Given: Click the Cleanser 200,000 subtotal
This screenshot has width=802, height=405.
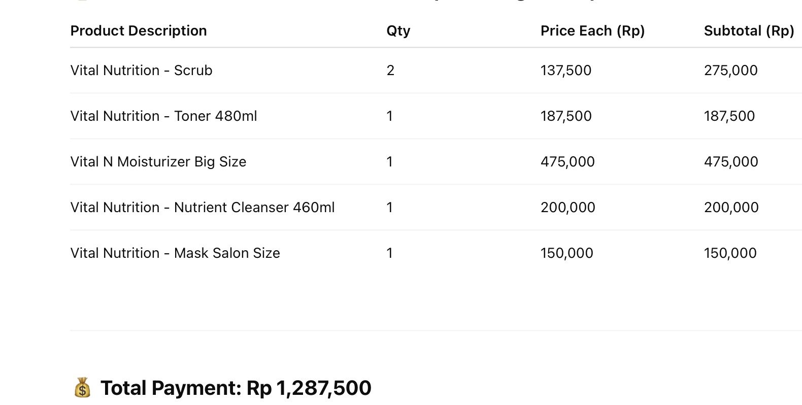Looking at the screenshot, I should click(x=731, y=208).
